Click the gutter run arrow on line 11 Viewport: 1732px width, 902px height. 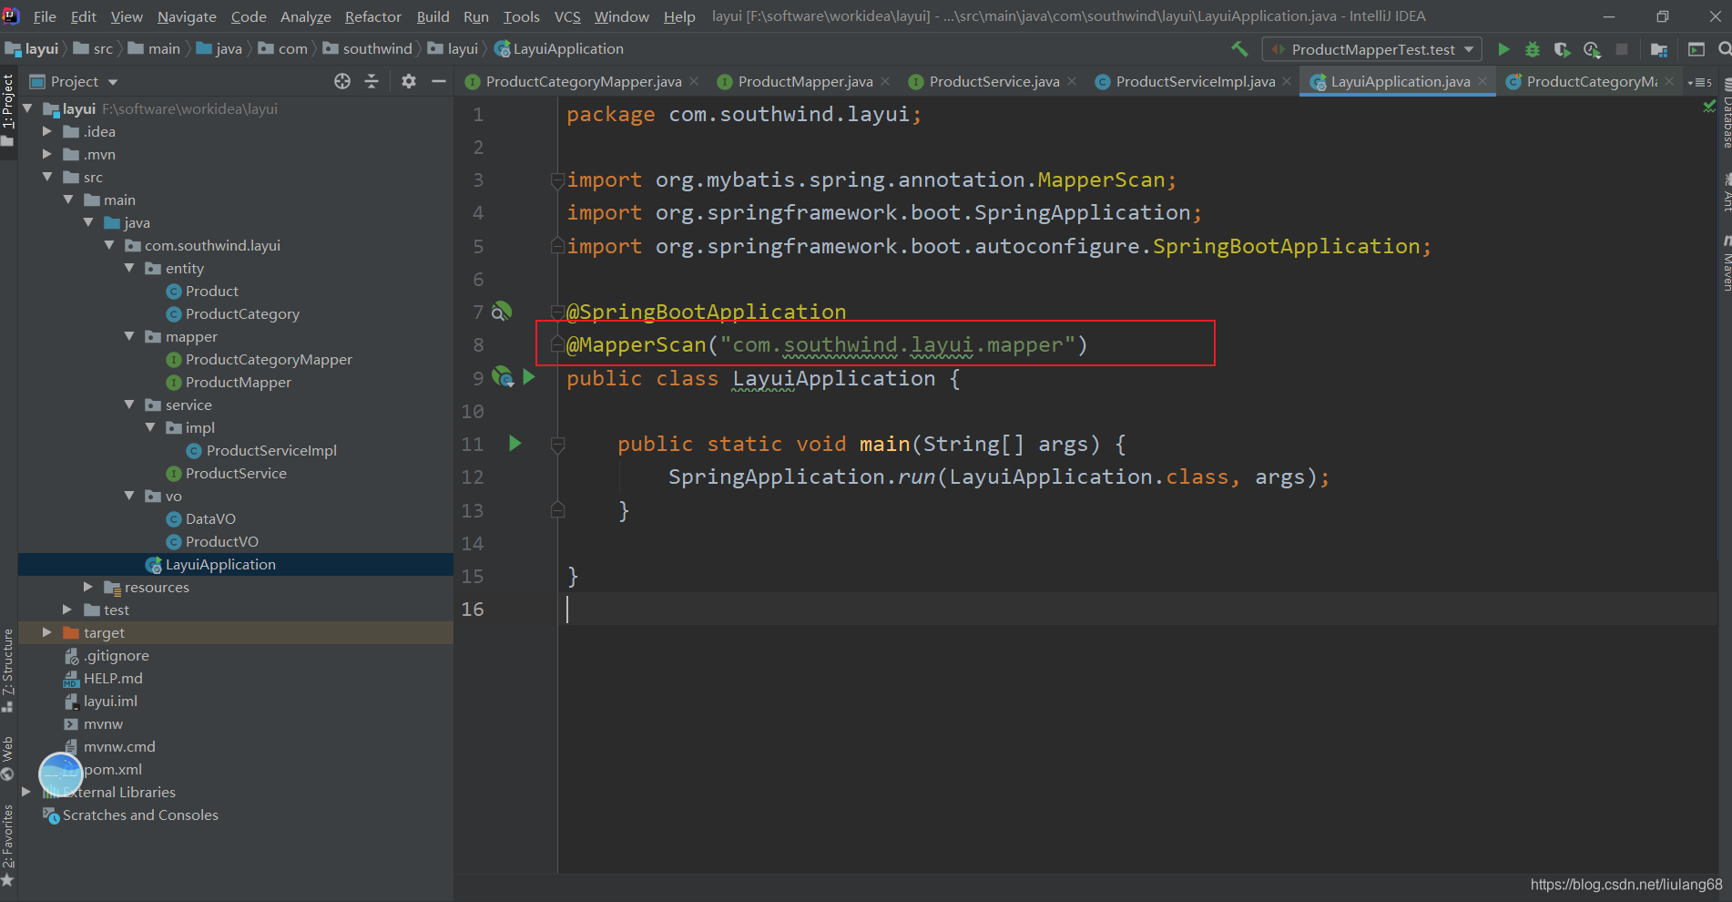[515, 444]
